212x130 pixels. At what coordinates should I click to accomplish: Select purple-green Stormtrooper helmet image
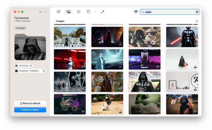pos(70,104)
